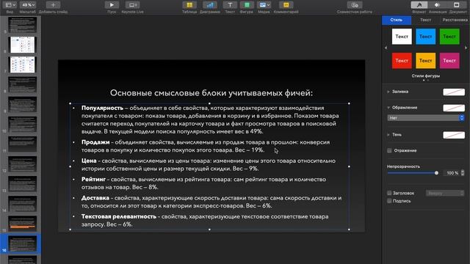Click the bold word 'Доставка' on slide
Viewport: 470px width, 264px height.
point(95,198)
